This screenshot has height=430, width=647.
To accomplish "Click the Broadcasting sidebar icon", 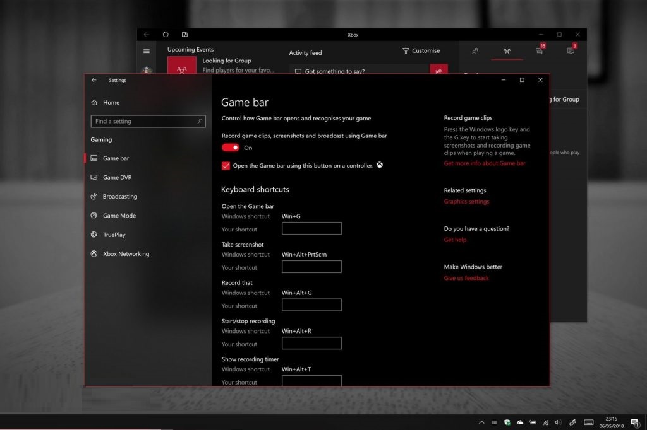I will 94,197.
